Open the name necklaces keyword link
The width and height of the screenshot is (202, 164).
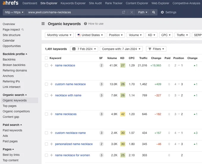(x=66, y=114)
